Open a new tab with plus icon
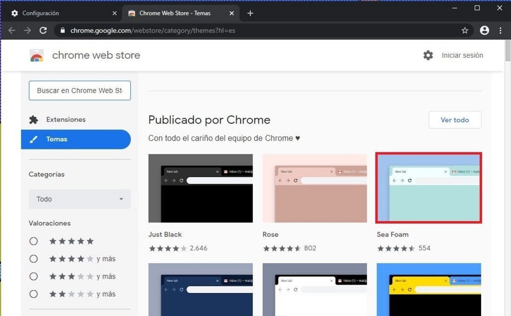 click(x=250, y=13)
